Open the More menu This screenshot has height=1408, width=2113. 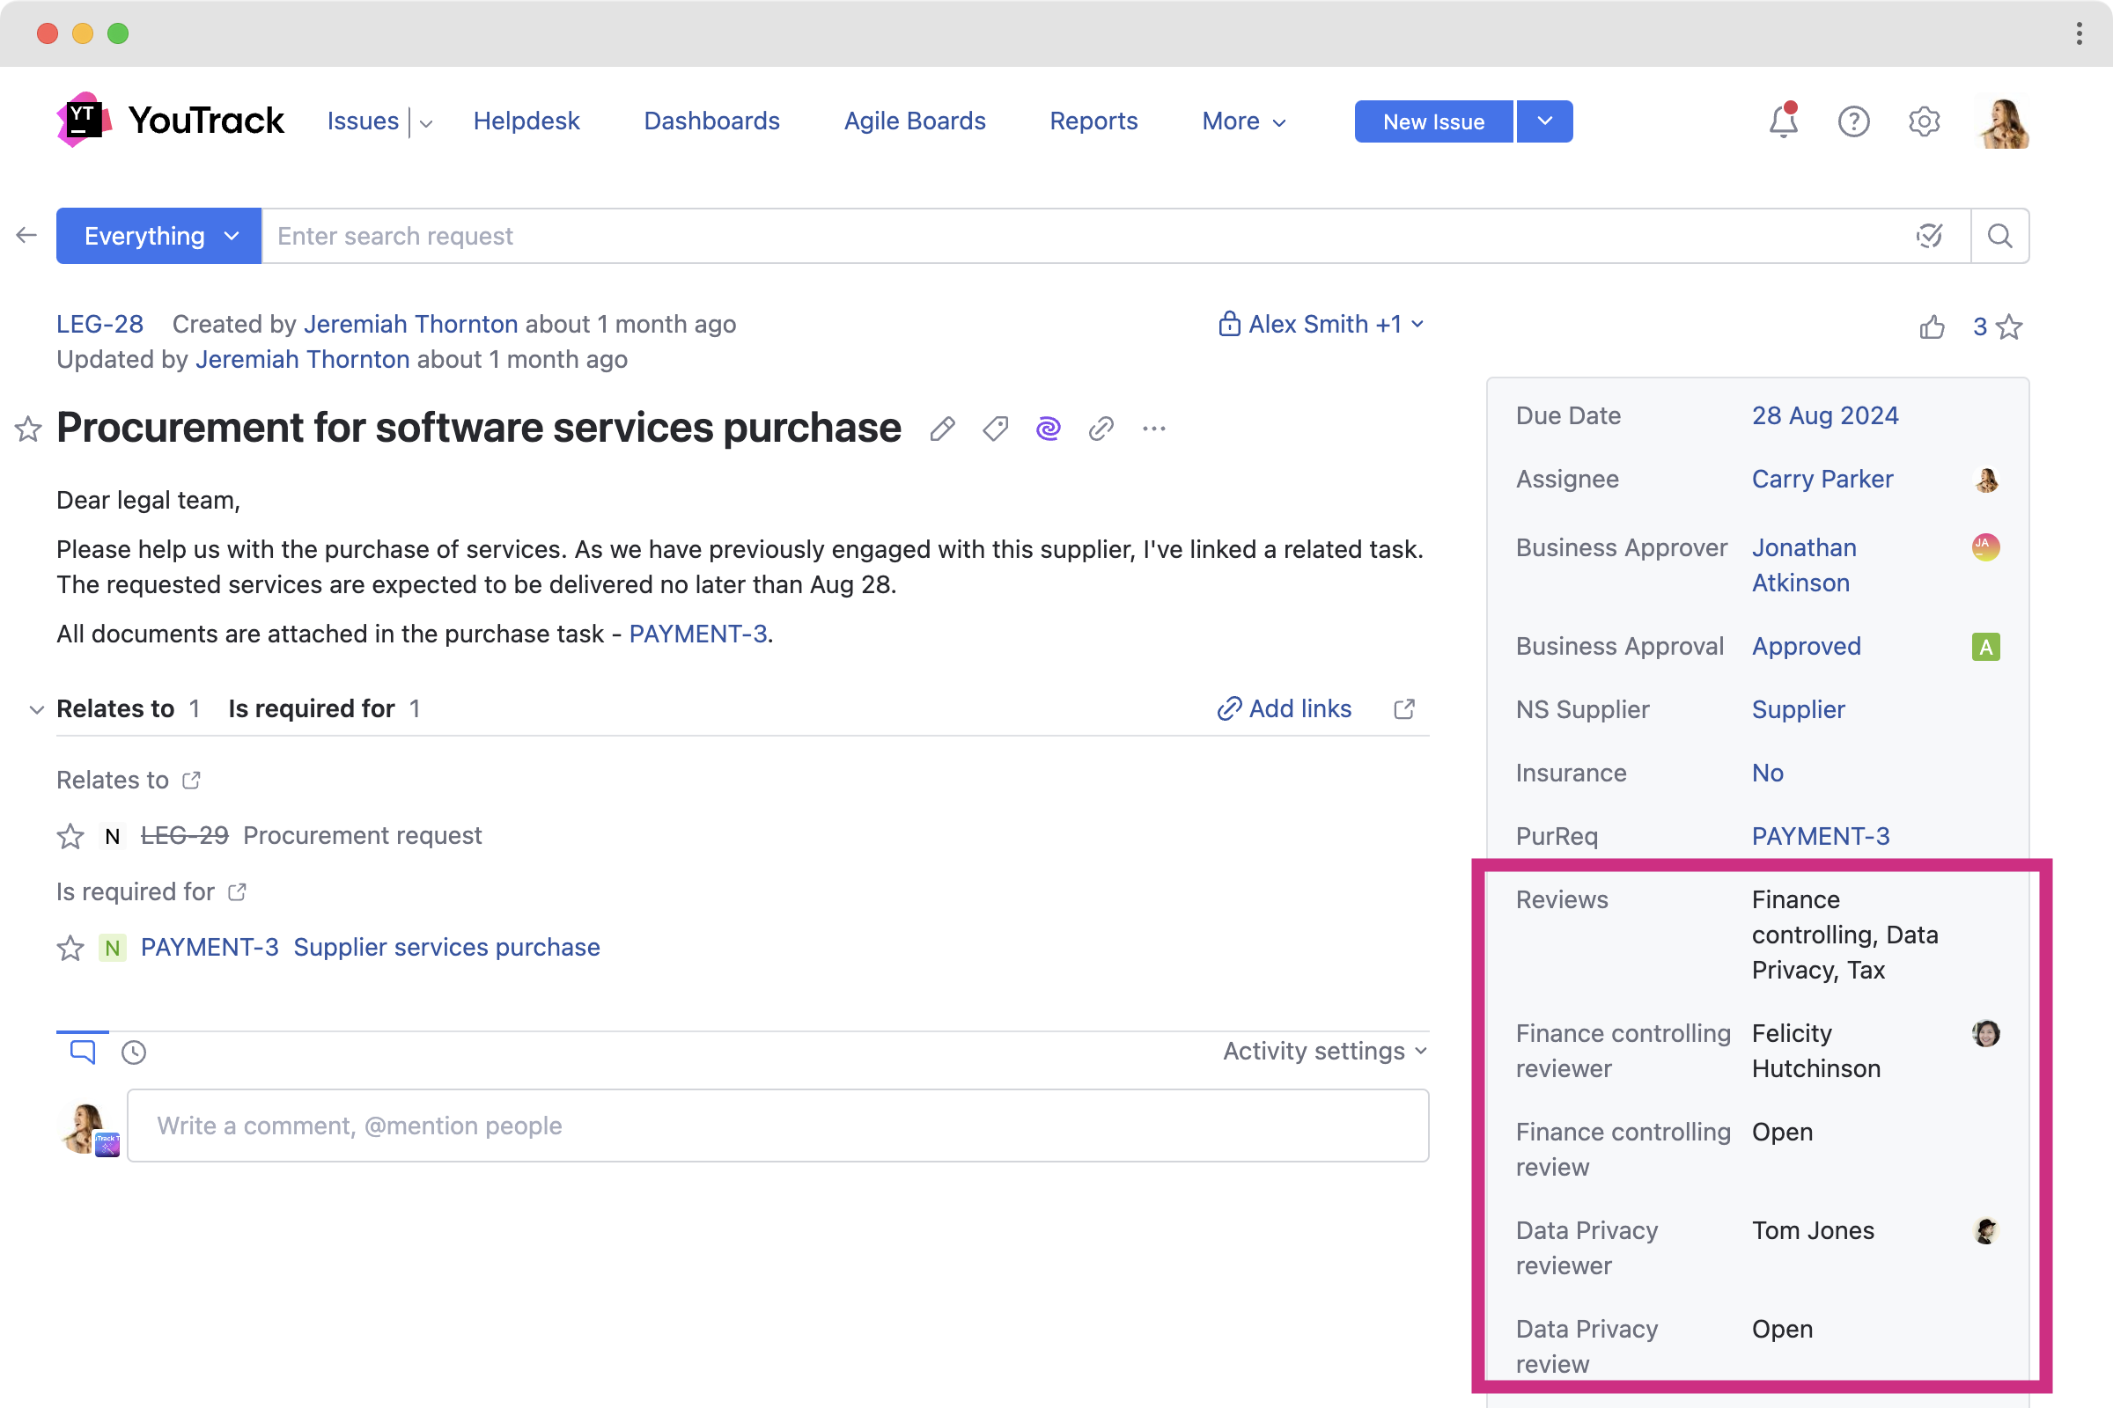click(x=1244, y=121)
